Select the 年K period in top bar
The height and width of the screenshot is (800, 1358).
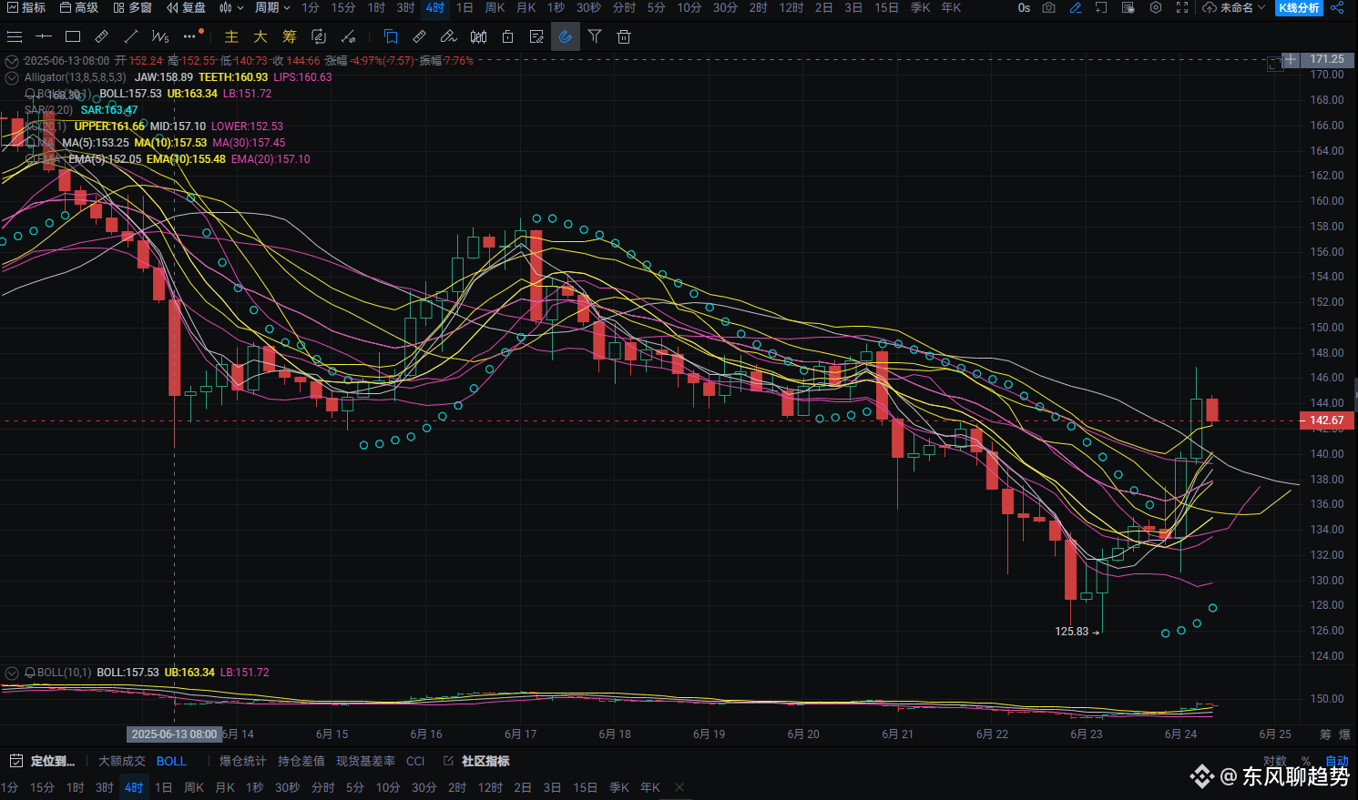pyautogui.click(x=951, y=7)
